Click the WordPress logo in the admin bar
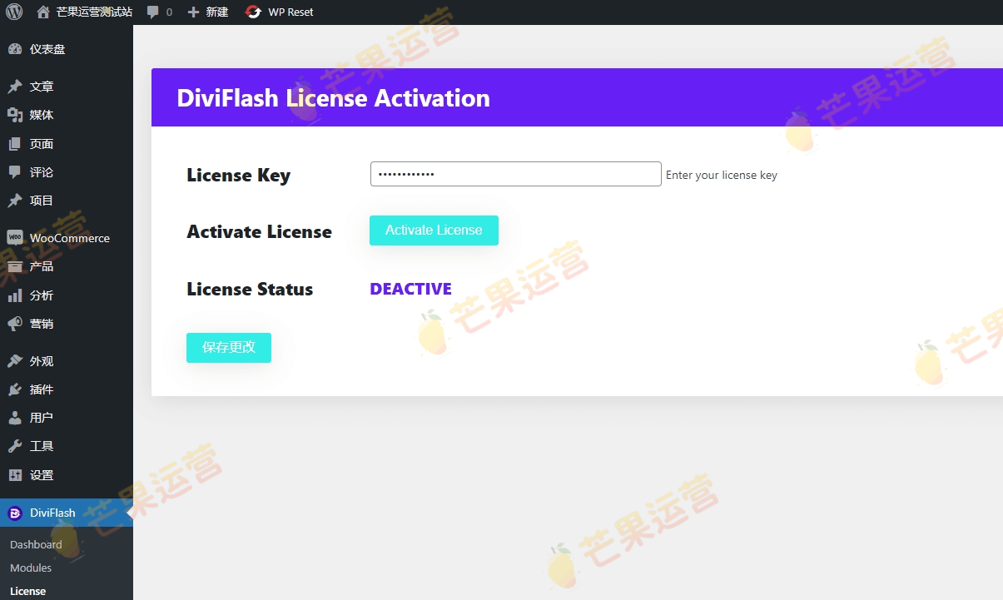The image size is (1003, 600). tap(13, 12)
